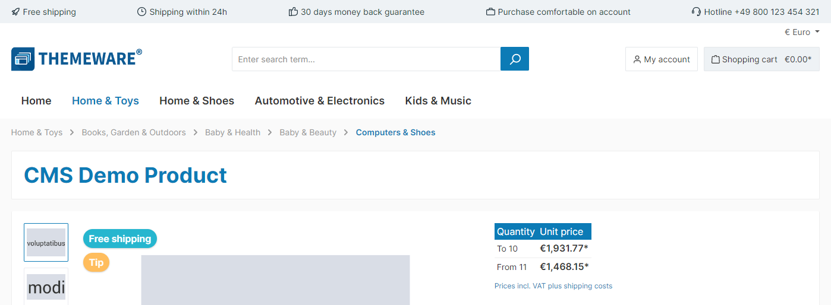Open the Shopping cart button

[x=761, y=59]
